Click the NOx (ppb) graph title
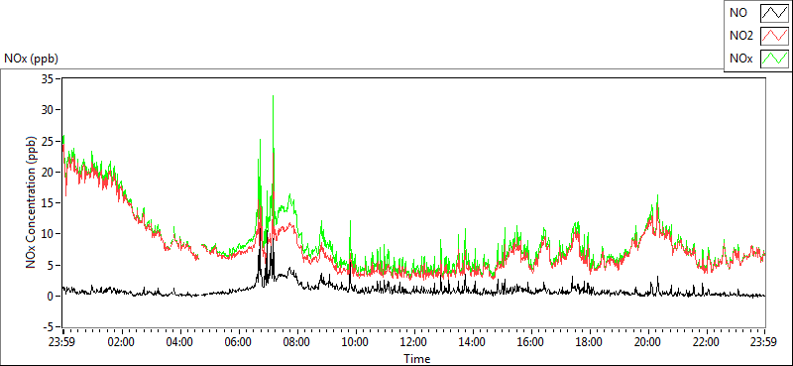 point(31,59)
